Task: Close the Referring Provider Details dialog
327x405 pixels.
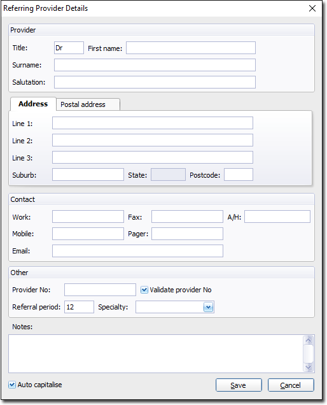Action: click(312, 8)
